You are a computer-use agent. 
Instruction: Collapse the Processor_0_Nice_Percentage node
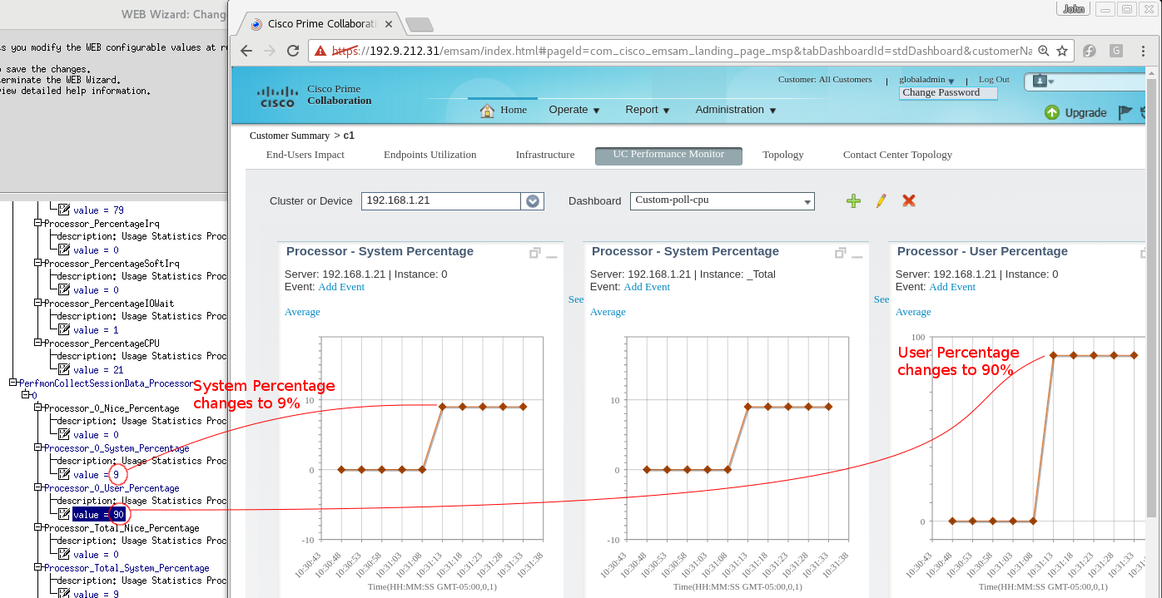[37, 408]
